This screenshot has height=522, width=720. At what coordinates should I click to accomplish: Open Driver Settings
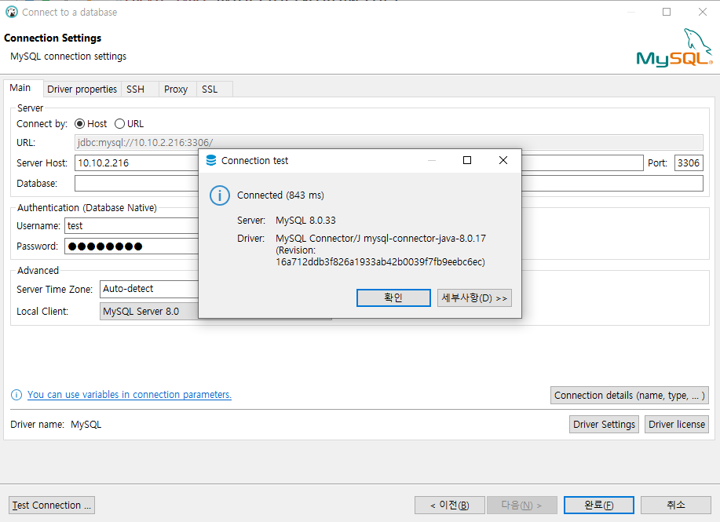point(604,424)
